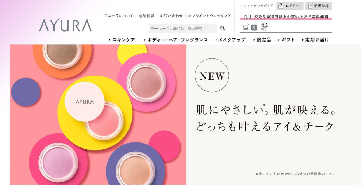This screenshot has width=364, height=188.
Task: Click the cart item count badge
Action: pos(254,27)
